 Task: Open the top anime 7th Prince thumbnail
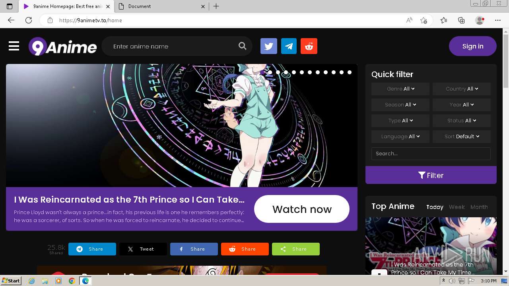(x=431, y=245)
